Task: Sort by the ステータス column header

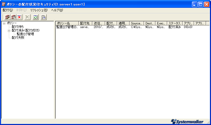Action: point(175,23)
